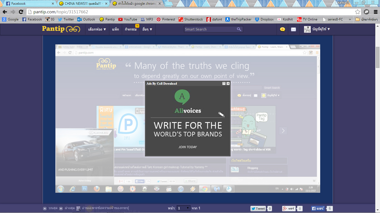Click the kankanit profile button in title bar
This screenshot has height=213, width=380.
pyautogui.click(x=344, y=2)
